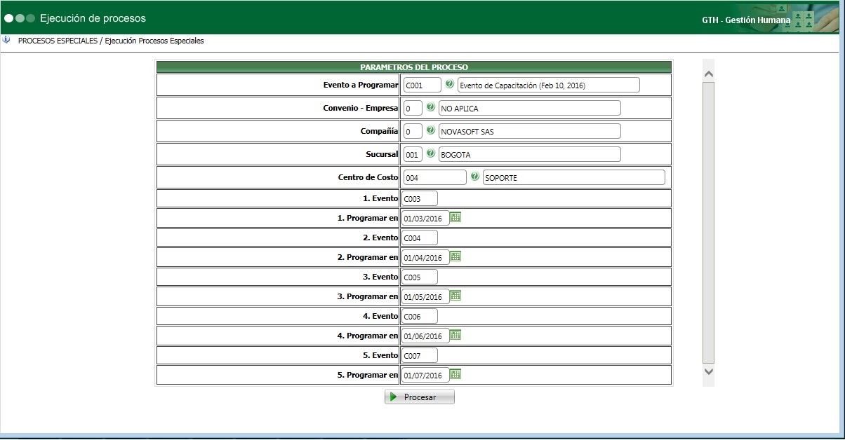Click the Evento de Capacitación description field
This screenshot has width=845, height=440.
549,85
